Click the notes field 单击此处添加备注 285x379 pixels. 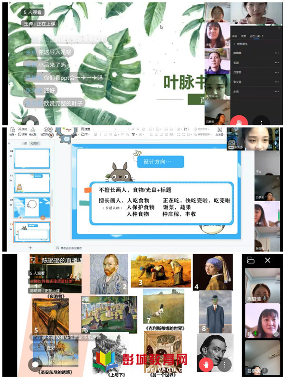(71, 248)
